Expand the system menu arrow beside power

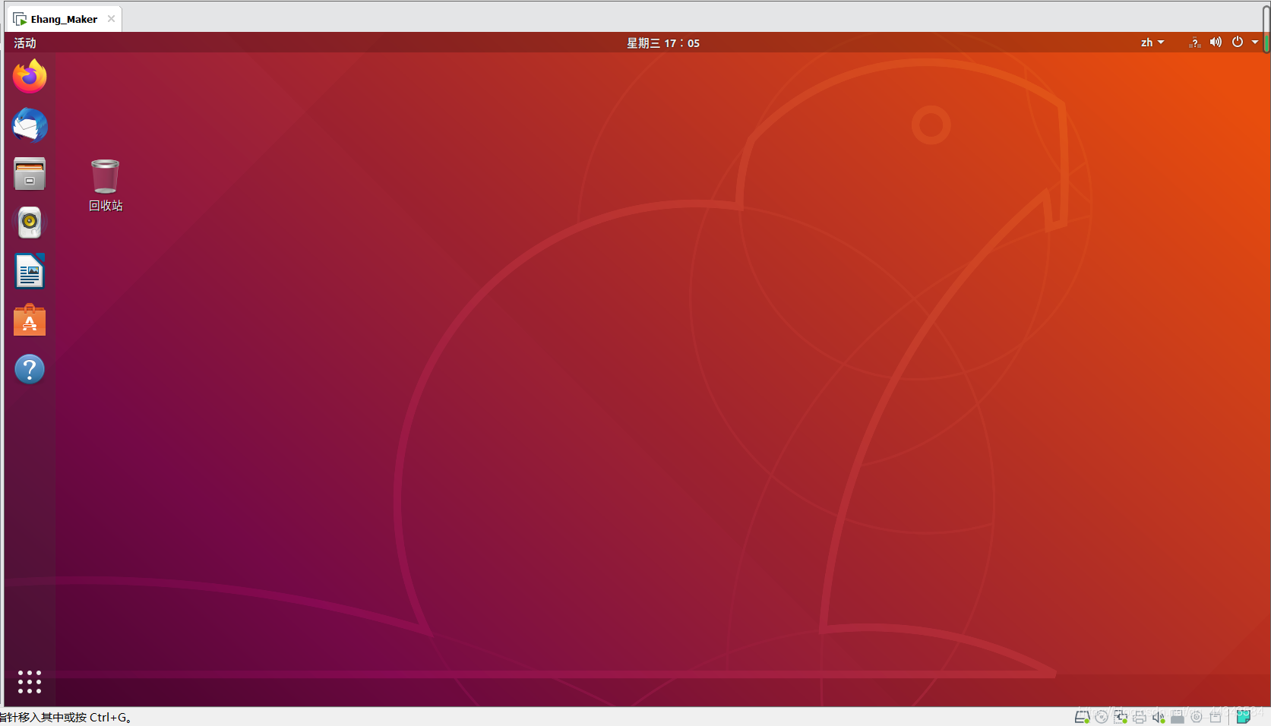click(1255, 43)
